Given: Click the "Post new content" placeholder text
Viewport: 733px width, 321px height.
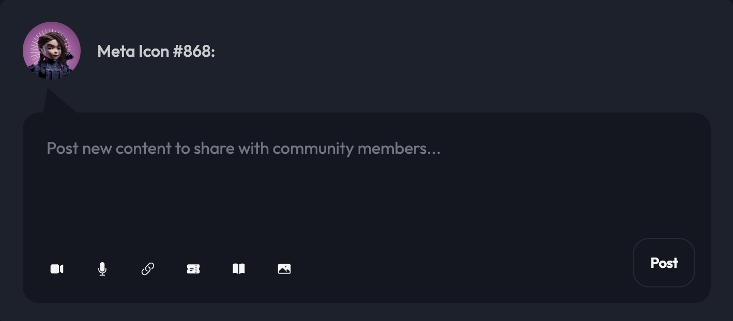Looking at the screenshot, I should (243, 149).
